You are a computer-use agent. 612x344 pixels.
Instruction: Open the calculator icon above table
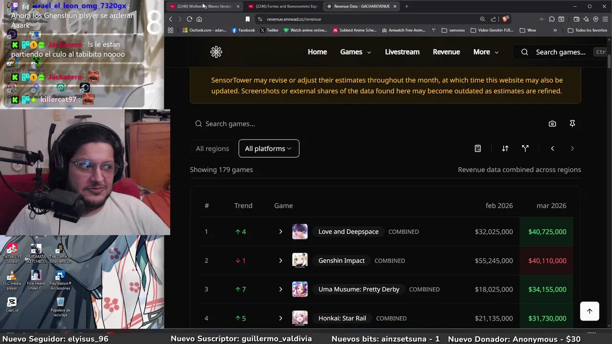pos(478,149)
